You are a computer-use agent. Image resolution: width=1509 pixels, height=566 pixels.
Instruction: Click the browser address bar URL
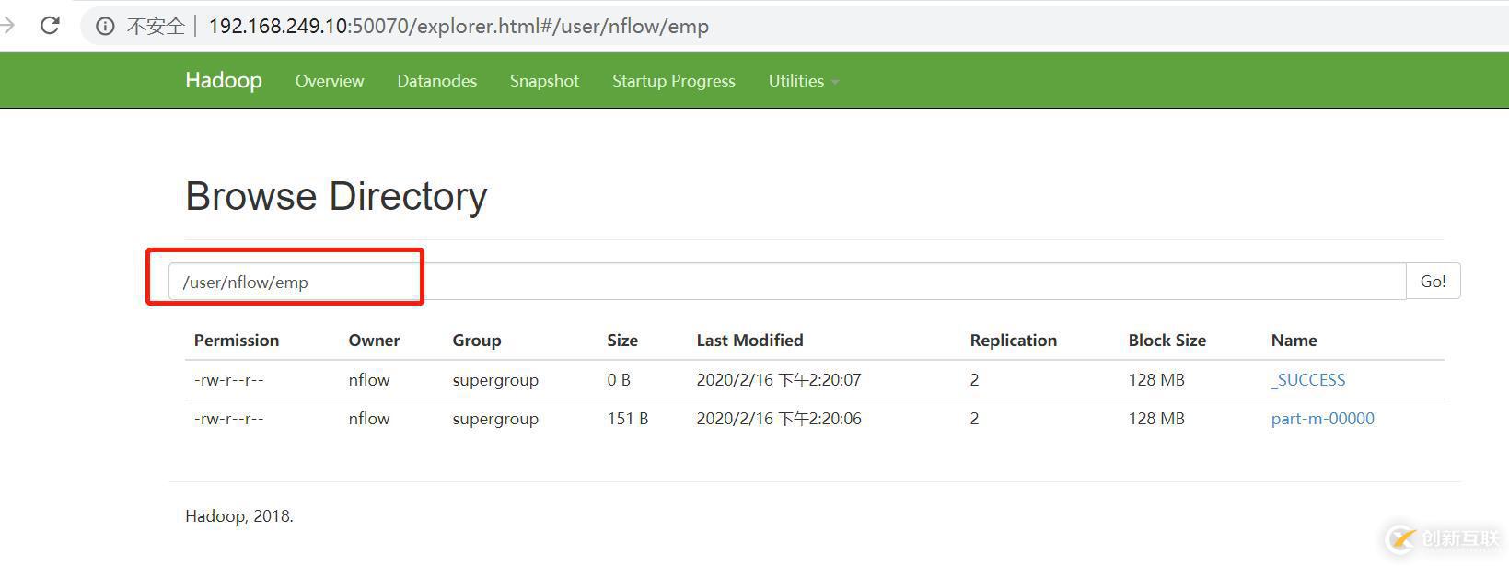click(x=459, y=27)
